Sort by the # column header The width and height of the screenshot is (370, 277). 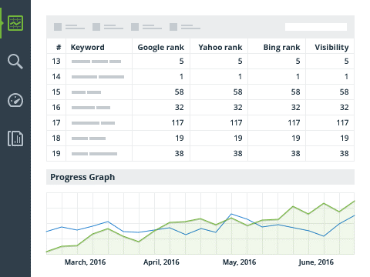(x=59, y=47)
